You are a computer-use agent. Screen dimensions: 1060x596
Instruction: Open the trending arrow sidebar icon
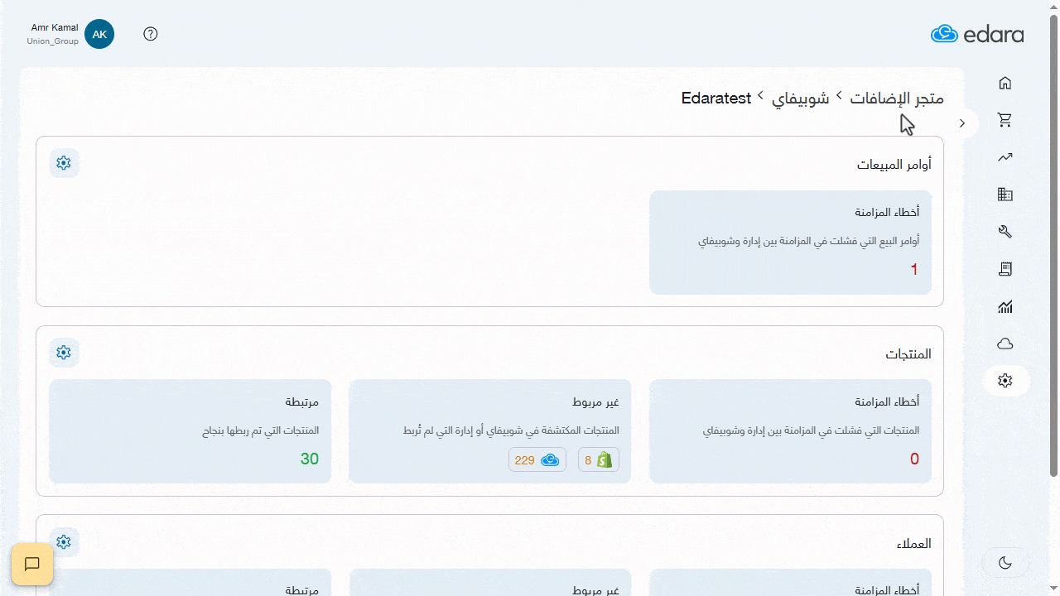(1005, 157)
